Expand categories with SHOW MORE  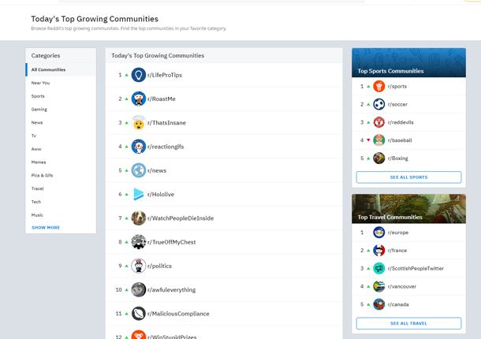(46, 228)
